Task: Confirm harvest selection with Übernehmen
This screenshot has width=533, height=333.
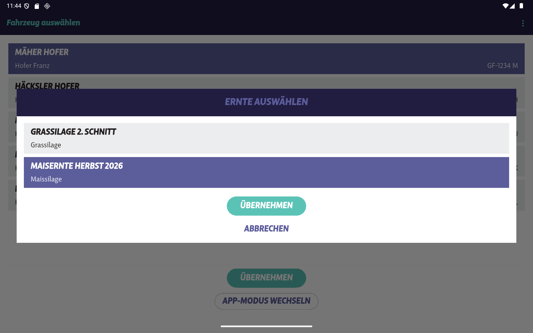Action: [x=266, y=206]
